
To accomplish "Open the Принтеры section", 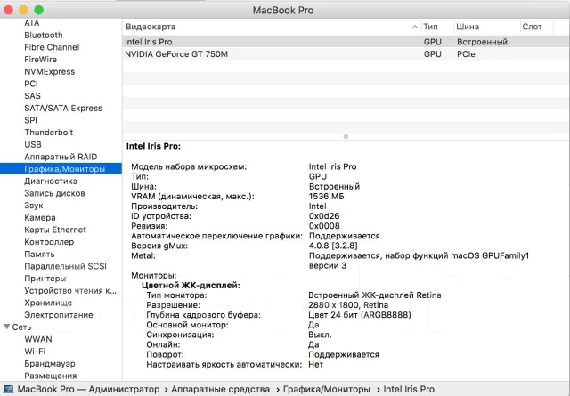I will point(45,279).
